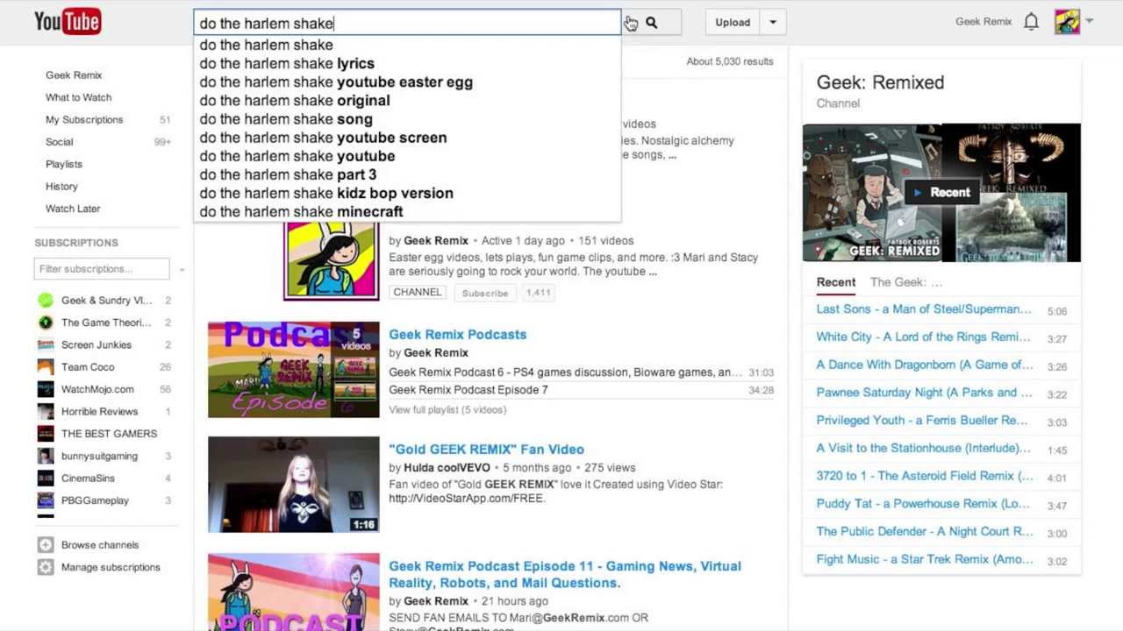
Task: Open My Subscriptions
Action: tap(84, 119)
